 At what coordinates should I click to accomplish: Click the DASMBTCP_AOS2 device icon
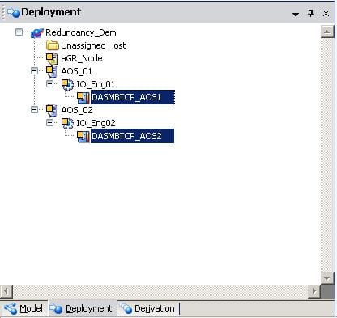click(83, 137)
